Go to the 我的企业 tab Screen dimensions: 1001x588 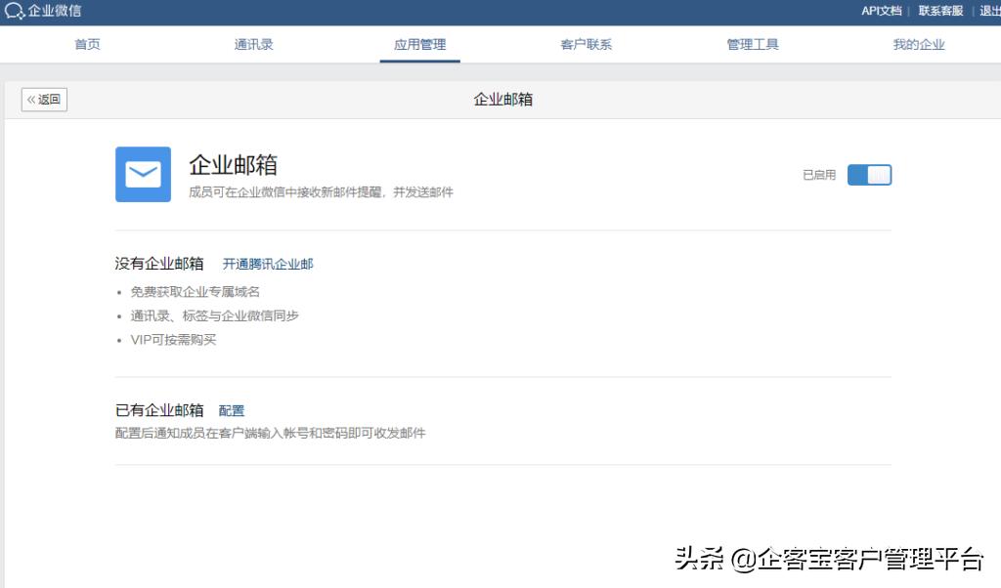tap(918, 43)
